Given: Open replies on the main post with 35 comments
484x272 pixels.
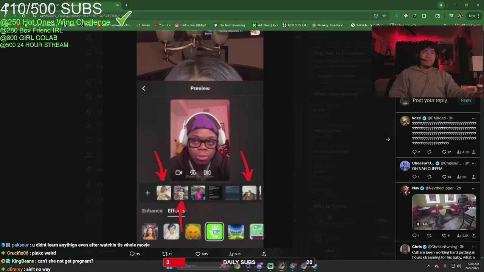Looking at the screenshot, I should (x=135, y=254).
